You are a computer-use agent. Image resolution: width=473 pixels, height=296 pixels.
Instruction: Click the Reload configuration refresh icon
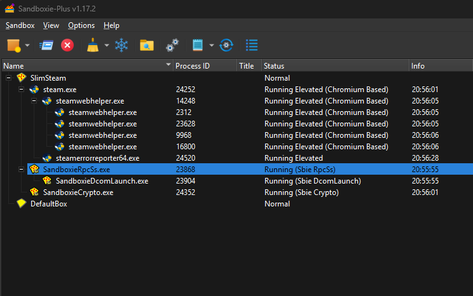[226, 46]
